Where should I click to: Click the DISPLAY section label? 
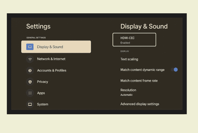point(125,51)
